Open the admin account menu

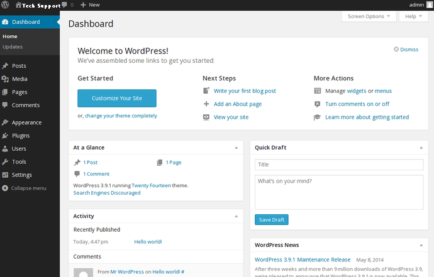coord(421,4)
